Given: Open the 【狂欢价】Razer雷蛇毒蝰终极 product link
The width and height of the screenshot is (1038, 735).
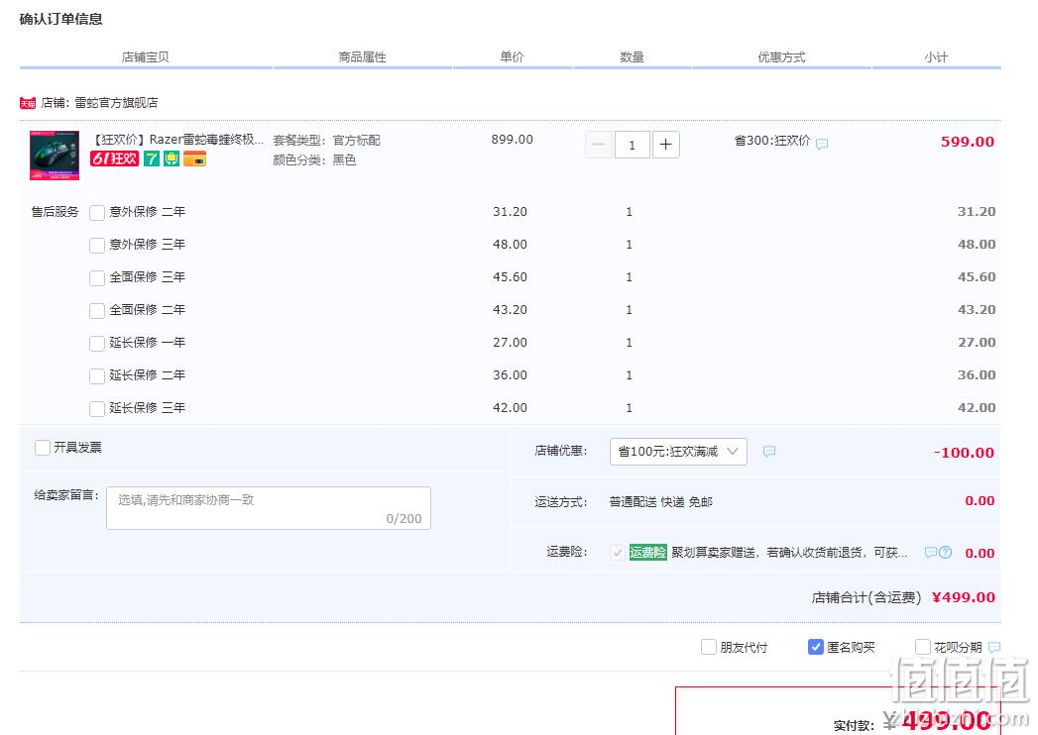Looking at the screenshot, I should (x=177, y=140).
